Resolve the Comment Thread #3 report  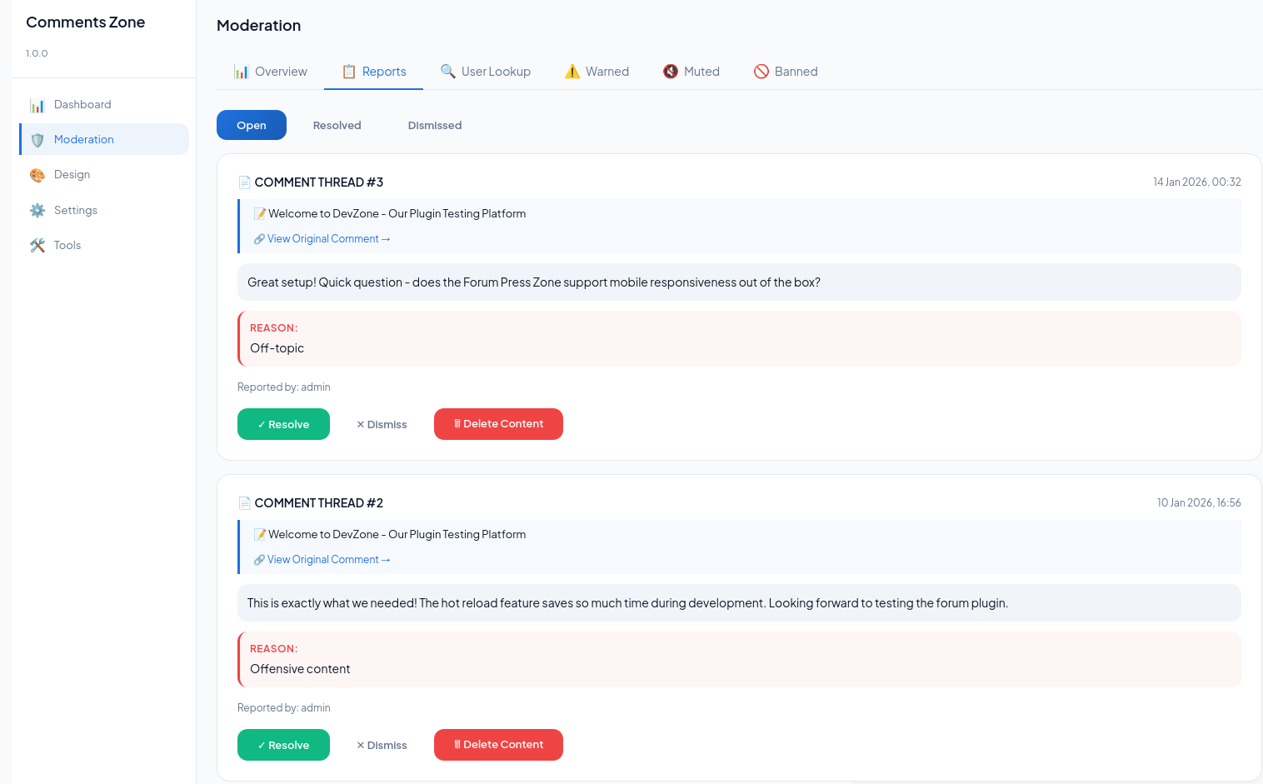pos(283,424)
